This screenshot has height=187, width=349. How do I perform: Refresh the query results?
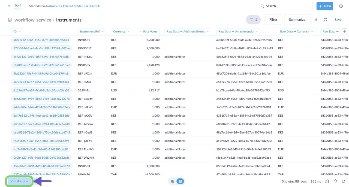point(325,20)
